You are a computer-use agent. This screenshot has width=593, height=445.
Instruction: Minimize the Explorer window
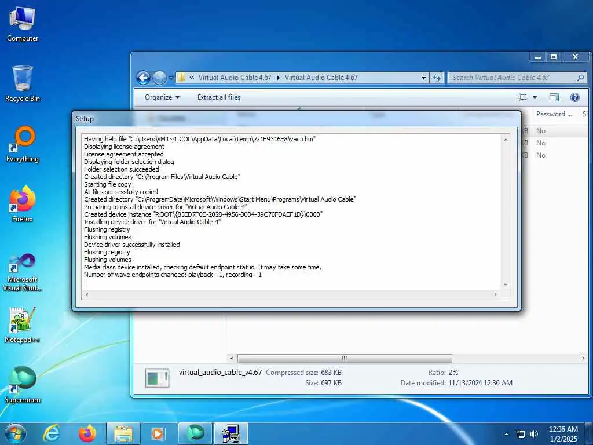click(x=538, y=57)
